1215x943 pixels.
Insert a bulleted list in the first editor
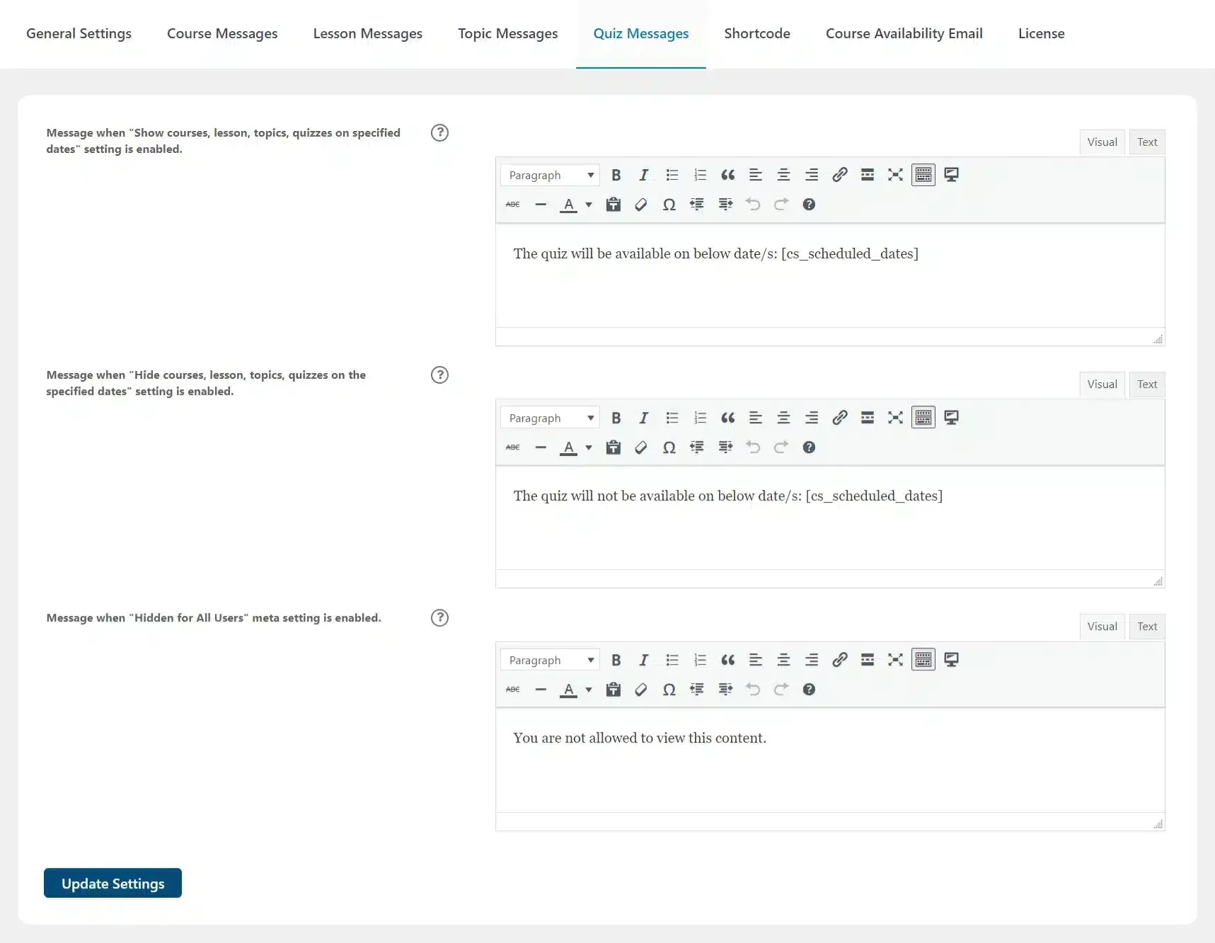[672, 175]
